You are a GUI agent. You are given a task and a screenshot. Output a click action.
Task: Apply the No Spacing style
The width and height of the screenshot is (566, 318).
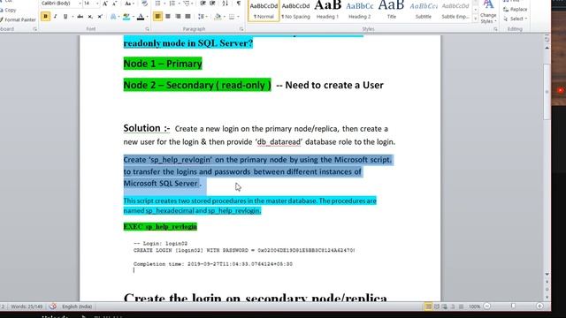coord(295,11)
